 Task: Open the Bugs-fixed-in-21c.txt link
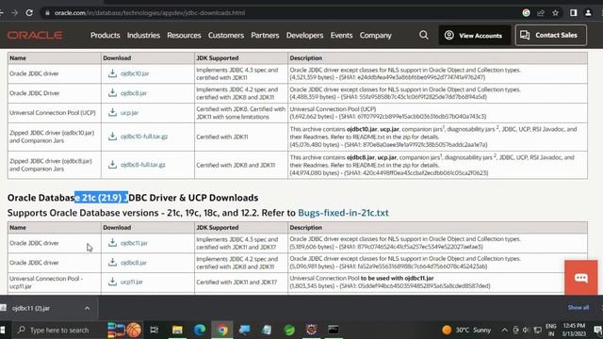coord(343,213)
